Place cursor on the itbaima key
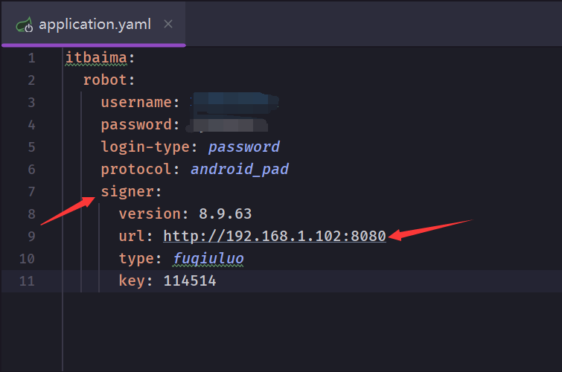Viewport: 562px width, 372px height. tap(95, 57)
